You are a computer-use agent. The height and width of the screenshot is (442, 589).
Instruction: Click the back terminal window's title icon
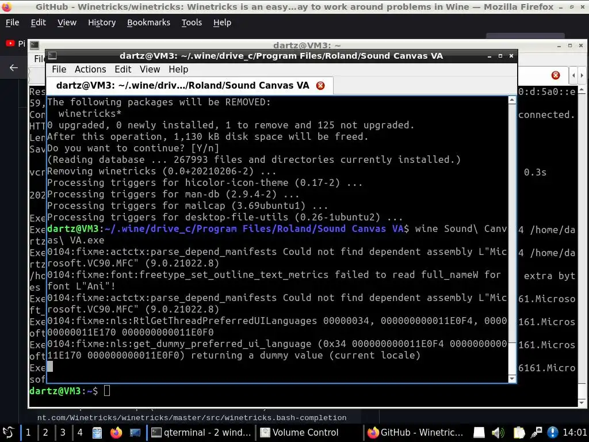(35, 45)
